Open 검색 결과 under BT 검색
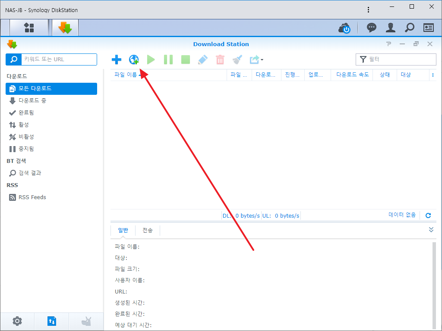The height and width of the screenshot is (331, 442). pyautogui.click(x=51, y=173)
